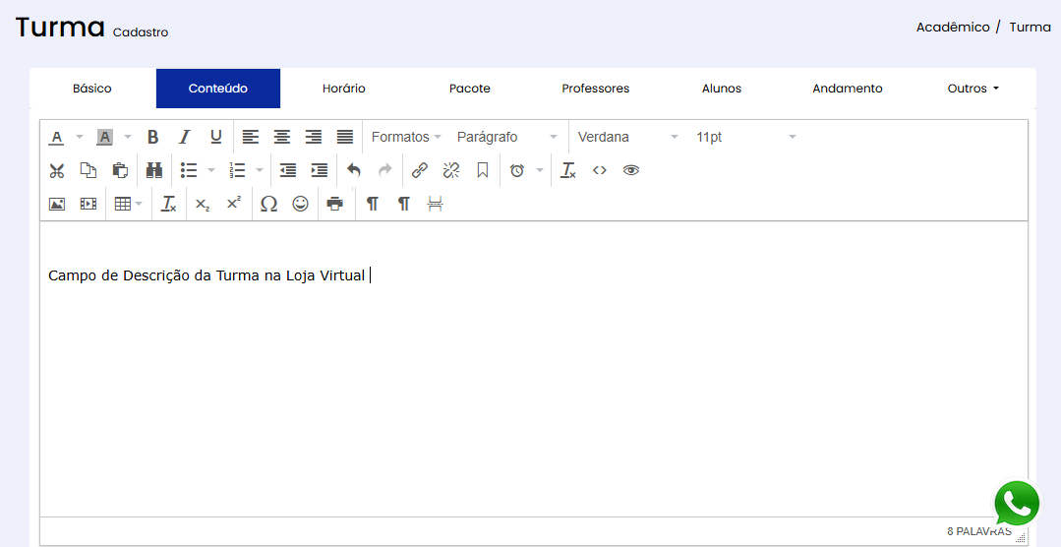This screenshot has height=547, width=1061.
Task: Insert an image
Action: [57, 204]
